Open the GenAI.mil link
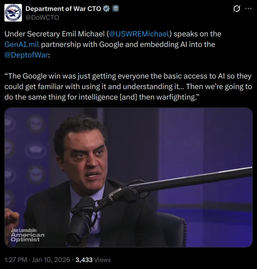The image size is (257, 269). point(22,44)
